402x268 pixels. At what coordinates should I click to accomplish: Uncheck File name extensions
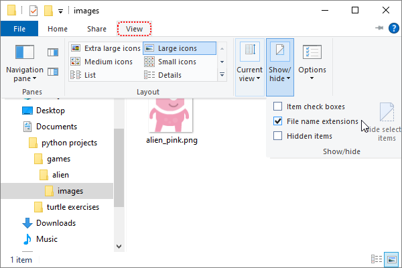point(277,121)
